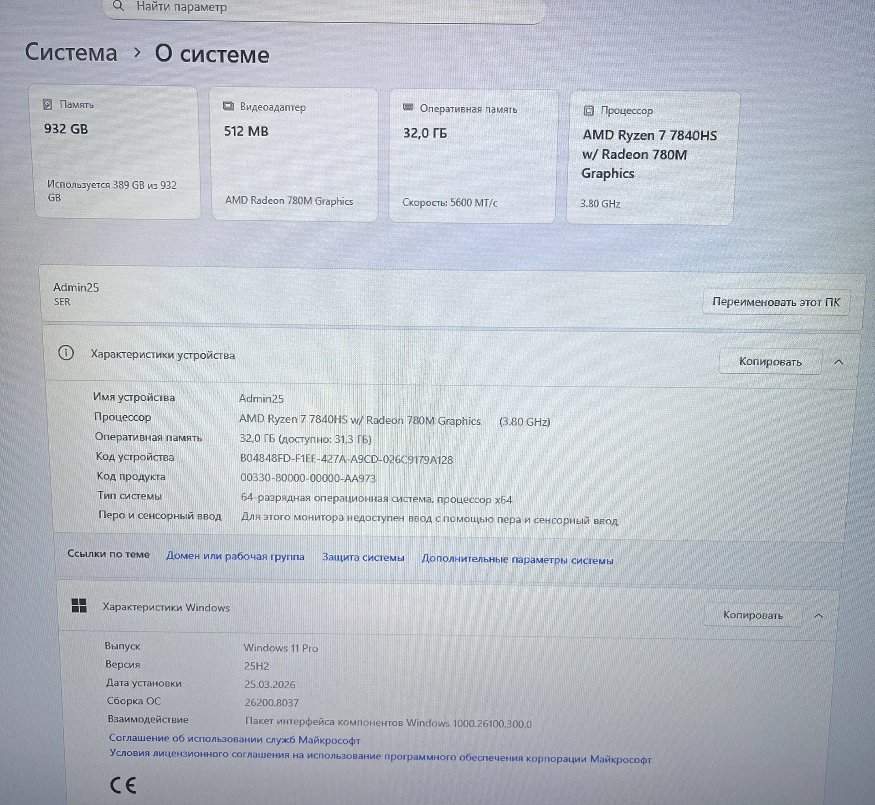Viewport: 875px width, 805px height.
Task: Click the Процессор CPU icon
Action: (x=588, y=110)
